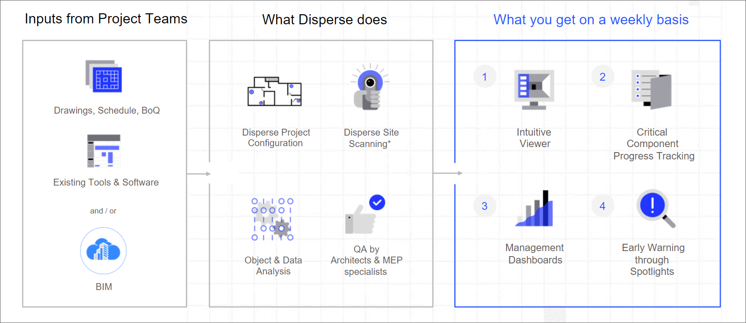Click "QA by Architects & MEP specialists" label

click(x=367, y=260)
